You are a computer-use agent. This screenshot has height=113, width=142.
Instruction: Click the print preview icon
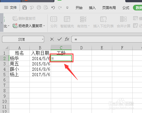pyautogui.click(x=46, y=8)
